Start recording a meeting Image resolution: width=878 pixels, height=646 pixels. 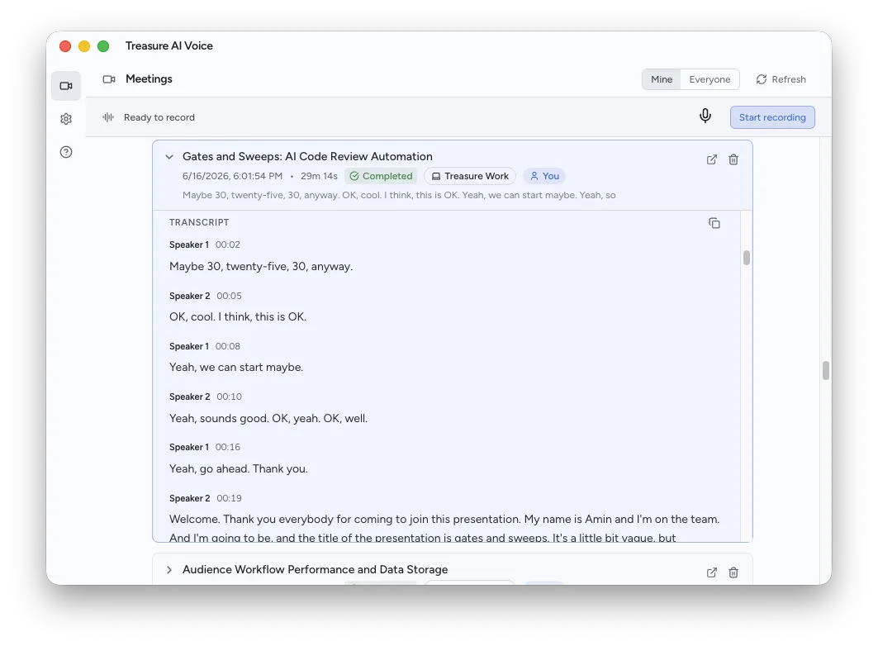[772, 117]
